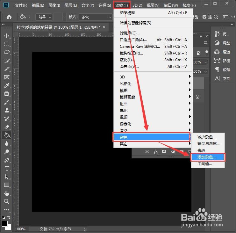Select the Pen tool
The image size is (236, 233).
[x=7, y=160]
